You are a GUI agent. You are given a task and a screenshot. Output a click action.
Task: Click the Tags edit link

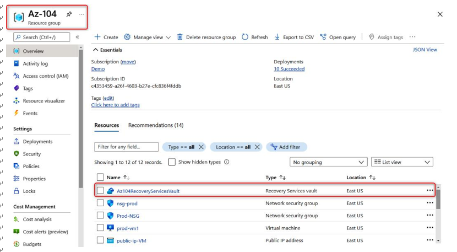coord(108,98)
